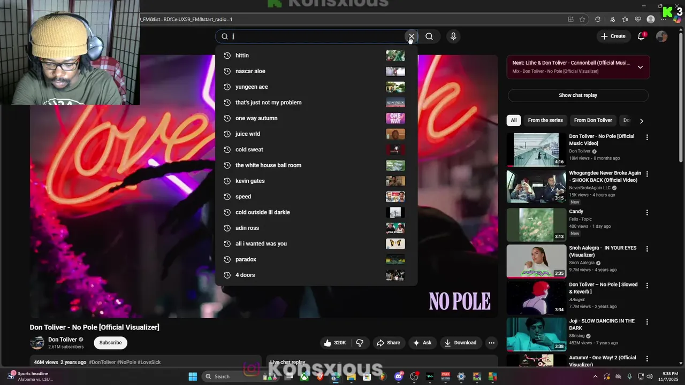Image resolution: width=685 pixels, height=385 pixels.
Task: Select 'the white house ball room' suggestion
Action: 316,165
